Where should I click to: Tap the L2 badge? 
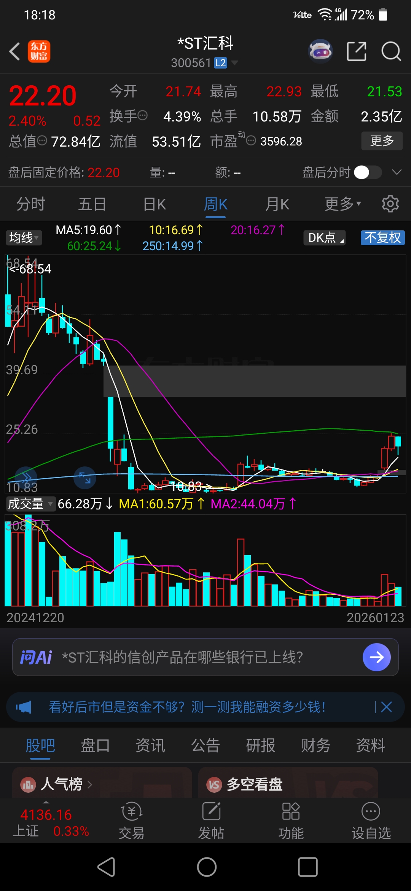(x=220, y=62)
